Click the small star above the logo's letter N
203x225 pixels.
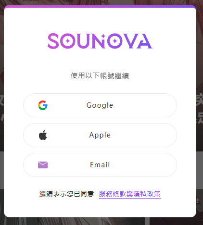pyautogui.click(x=103, y=36)
